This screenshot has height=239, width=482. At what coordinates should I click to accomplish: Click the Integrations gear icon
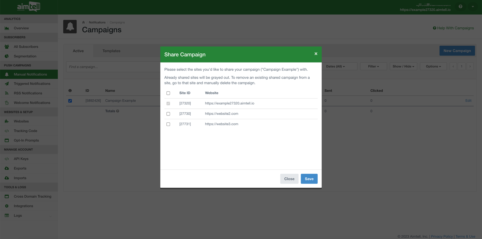click(x=7, y=206)
